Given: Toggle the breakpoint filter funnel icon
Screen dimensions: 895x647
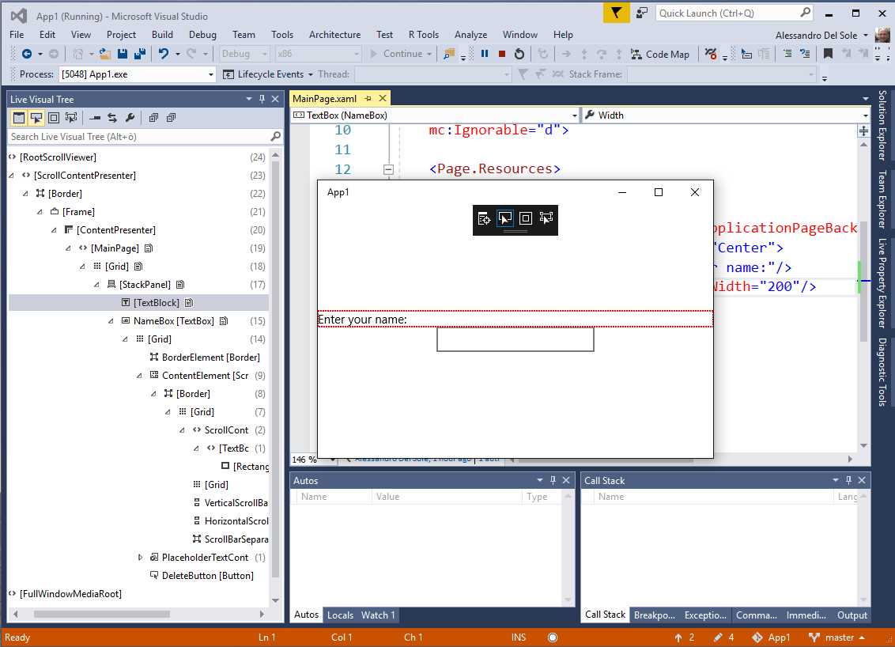Looking at the screenshot, I should pyautogui.click(x=616, y=13).
